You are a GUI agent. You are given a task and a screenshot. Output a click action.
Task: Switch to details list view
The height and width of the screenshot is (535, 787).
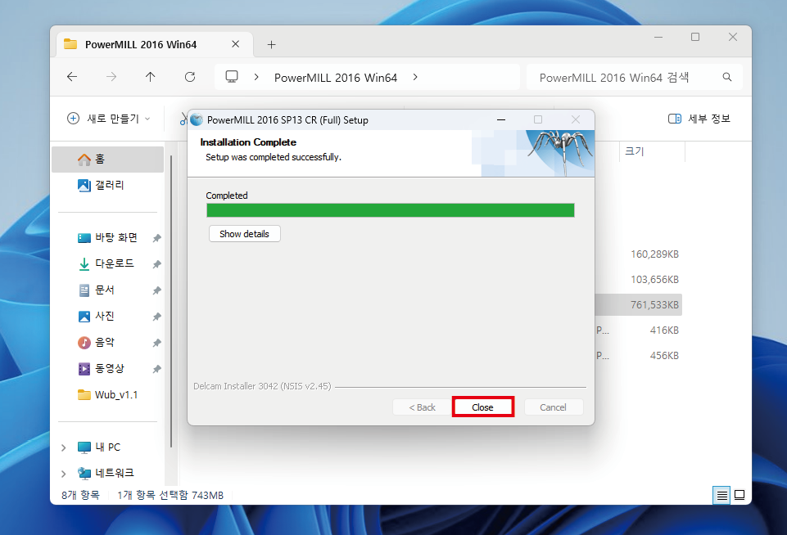point(721,496)
